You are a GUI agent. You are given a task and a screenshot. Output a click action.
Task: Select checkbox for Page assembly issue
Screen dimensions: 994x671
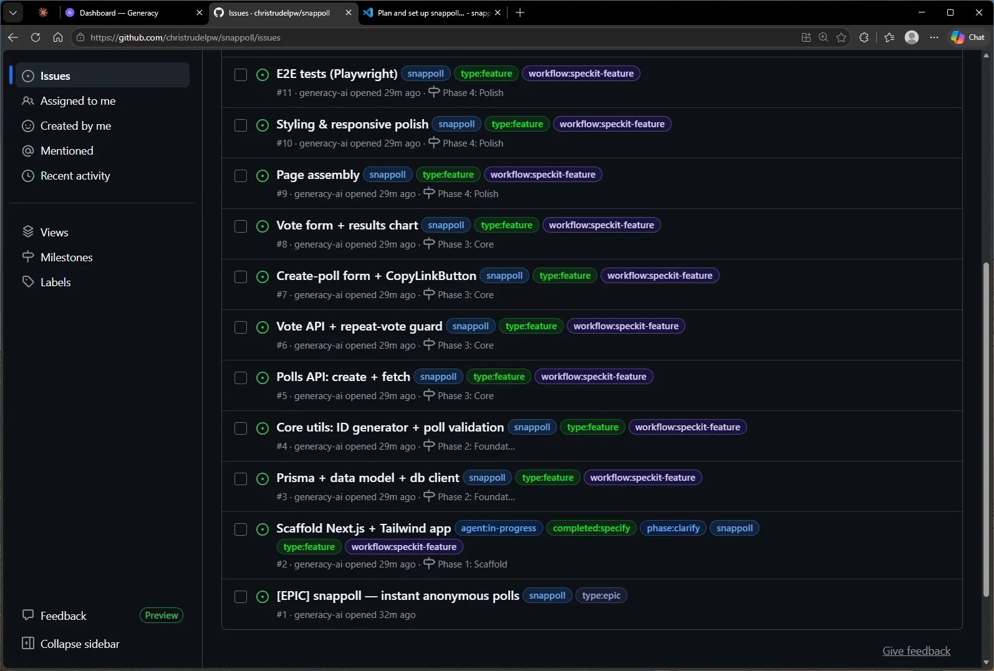coord(241,176)
